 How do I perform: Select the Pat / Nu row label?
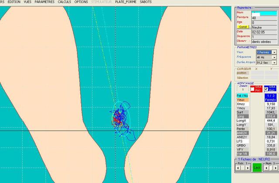coord(242,96)
